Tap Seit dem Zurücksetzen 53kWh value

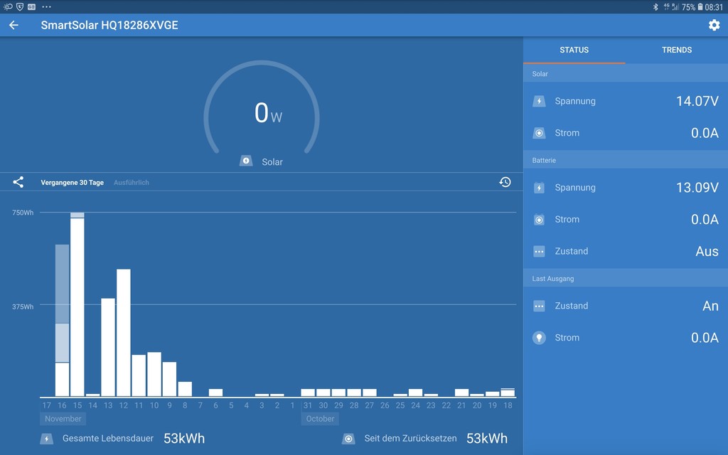[487, 438]
